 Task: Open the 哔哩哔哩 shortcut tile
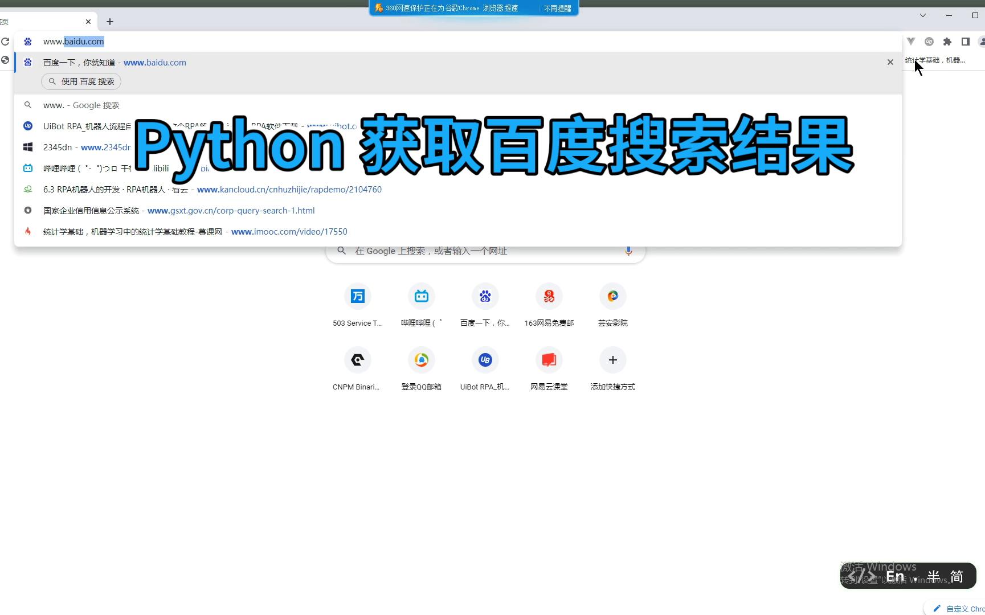point(421,305)
